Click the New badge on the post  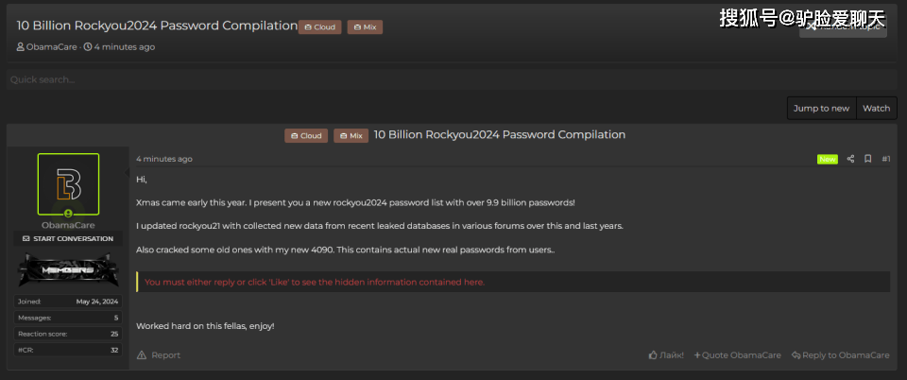tap(828, 159)
